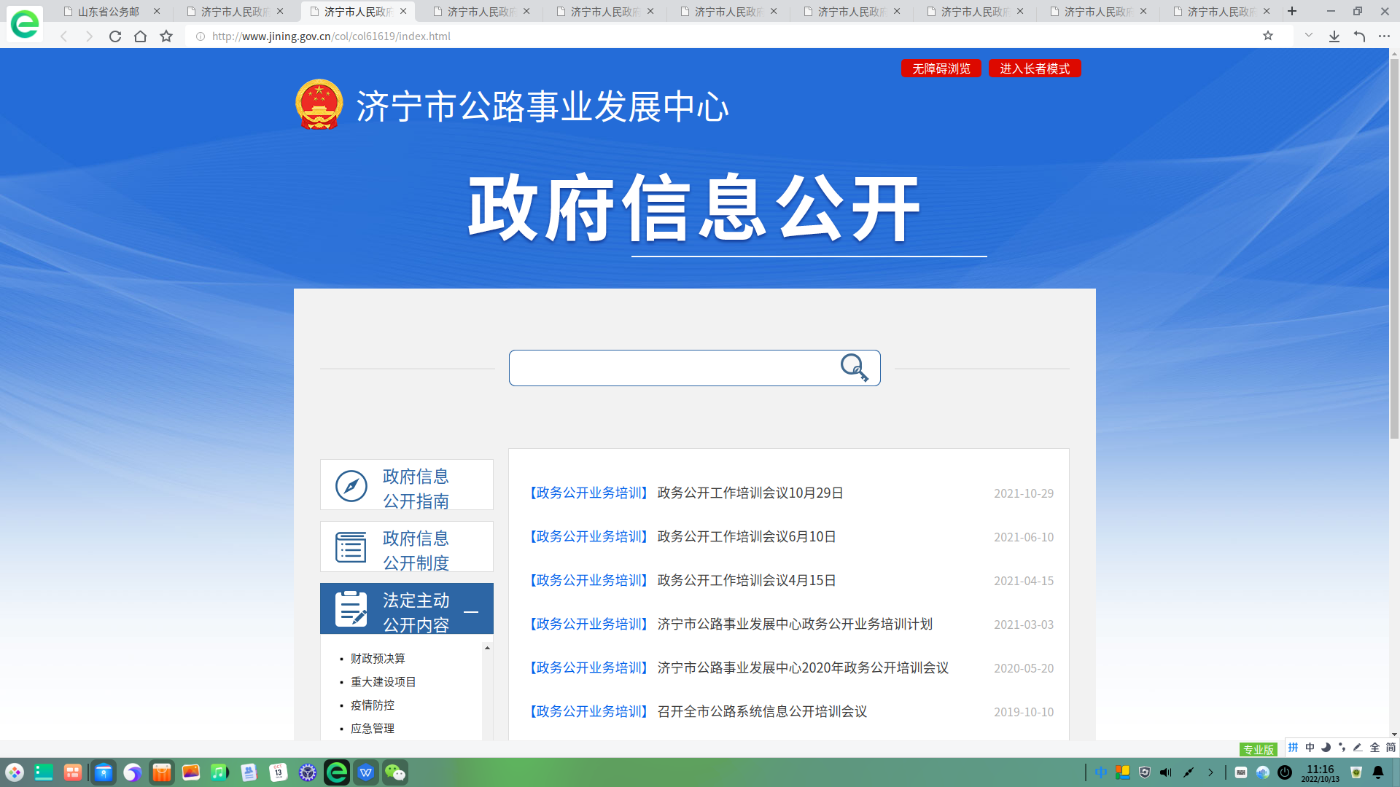The image size is (1400, 787).
Task: Switch to the 山东省公务邮 tab
Action: (x=109, y=12)
